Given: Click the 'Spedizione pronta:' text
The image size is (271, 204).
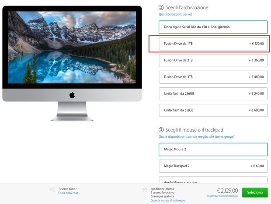Looking at the screenshot, I should click(163, 189).
